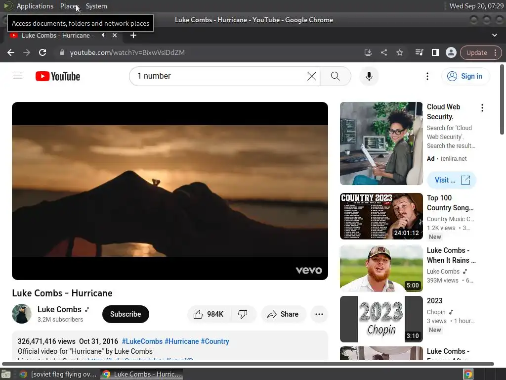Go to the YouTube home logo
506x380 pixels.
[x=58, y=76]
